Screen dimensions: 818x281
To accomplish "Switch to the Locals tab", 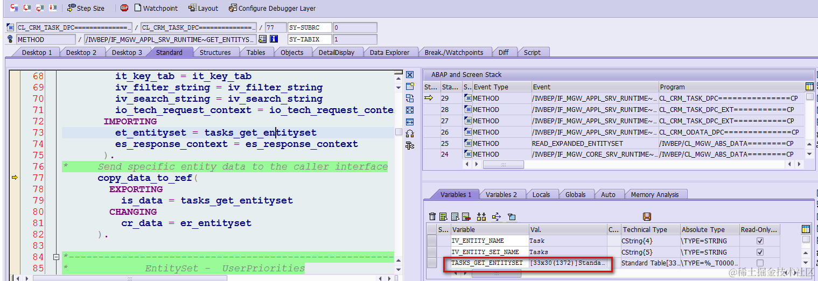I will click(541, 194).
